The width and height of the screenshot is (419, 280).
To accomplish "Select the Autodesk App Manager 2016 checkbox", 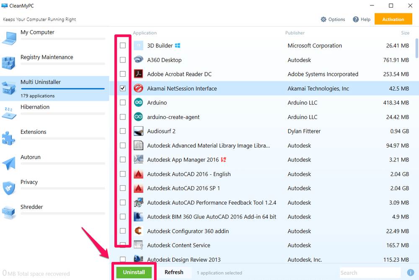I will coord(123,160).
